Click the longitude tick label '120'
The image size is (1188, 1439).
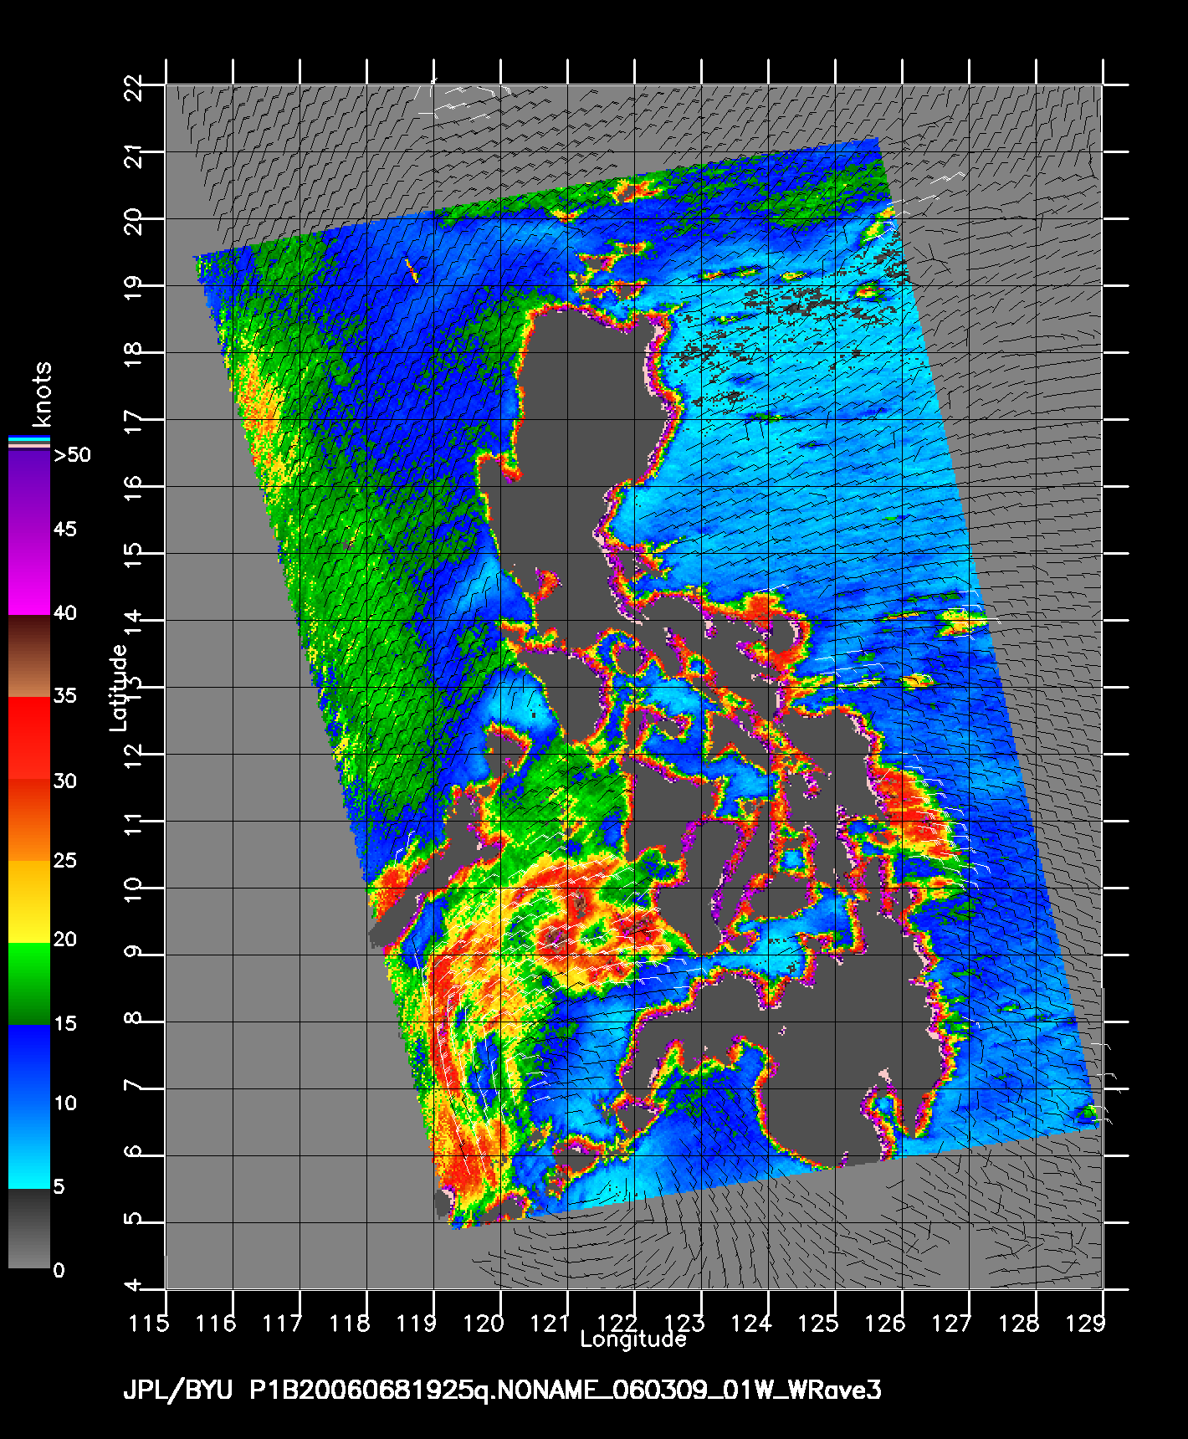point(484,1324)
